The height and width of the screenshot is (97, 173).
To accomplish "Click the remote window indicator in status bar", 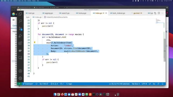I will click(19, 84).
